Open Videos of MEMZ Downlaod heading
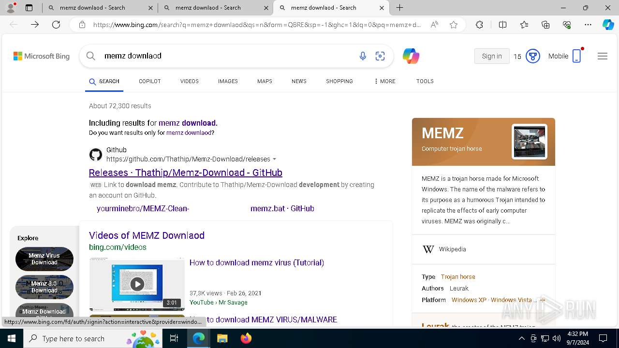The image size is (619, 348). tap(147, 235)
